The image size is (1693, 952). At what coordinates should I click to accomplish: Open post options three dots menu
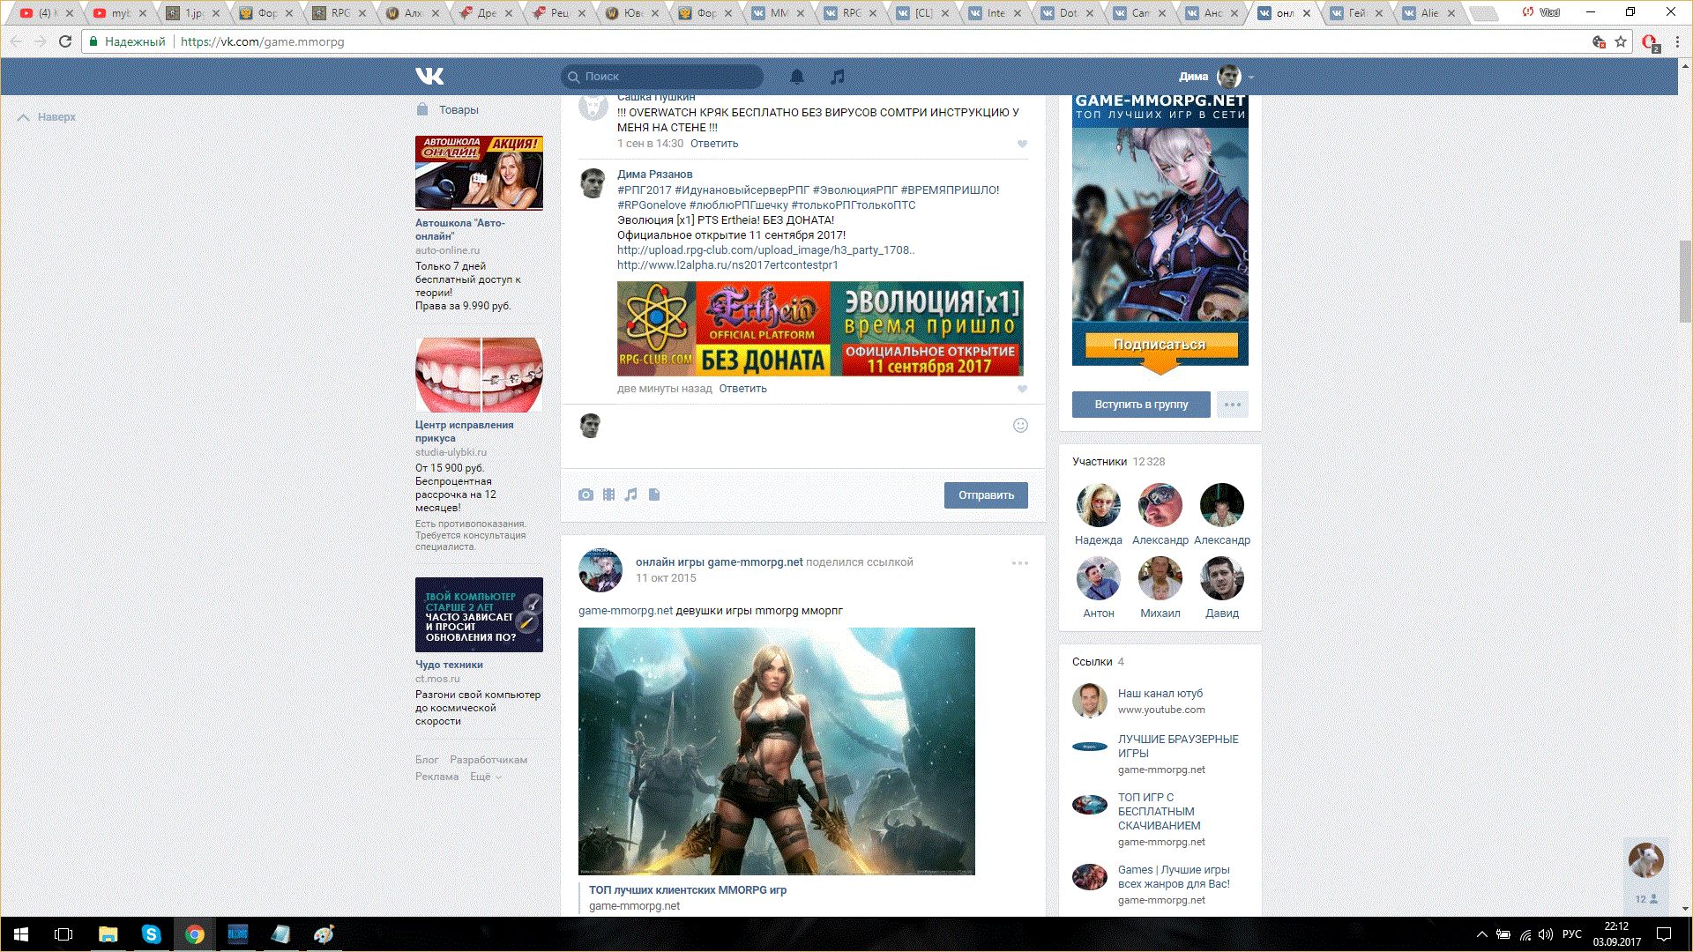(1020, 562)
